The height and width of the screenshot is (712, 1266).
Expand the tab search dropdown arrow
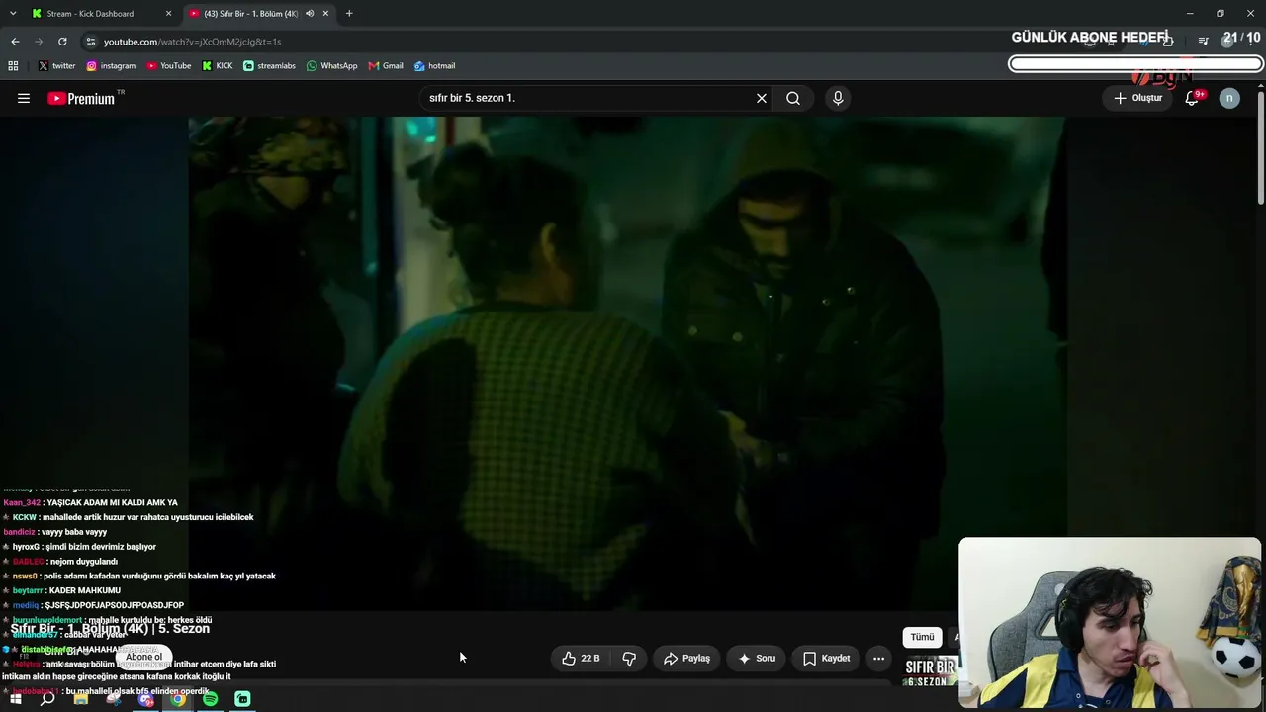click(x=12, y=14)
